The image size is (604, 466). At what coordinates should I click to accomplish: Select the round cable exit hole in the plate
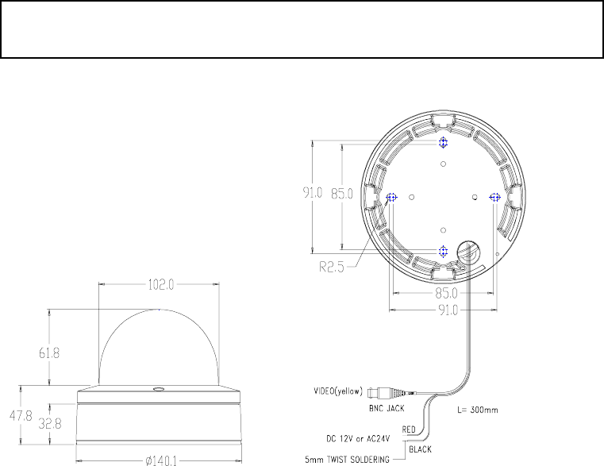tap(468, 253)
